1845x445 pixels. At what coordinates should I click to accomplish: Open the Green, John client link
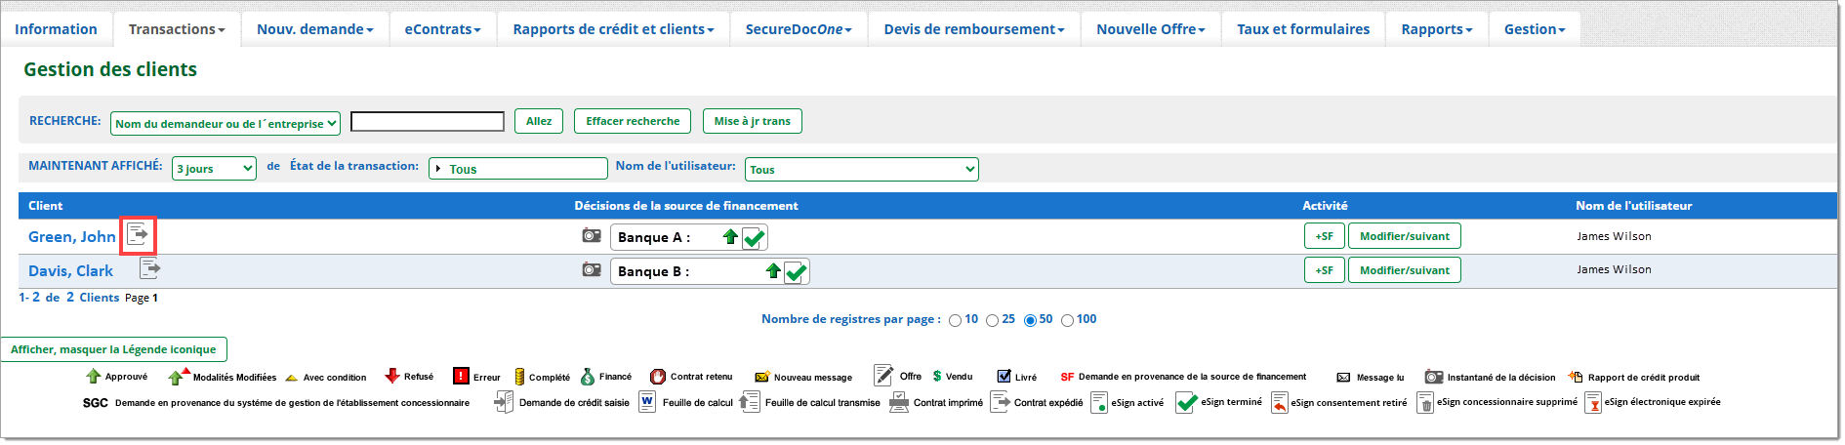click(71, 237)
